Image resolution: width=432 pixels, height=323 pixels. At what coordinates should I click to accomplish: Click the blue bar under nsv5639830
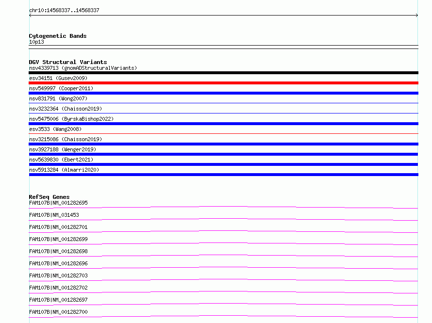pos(223,164)
